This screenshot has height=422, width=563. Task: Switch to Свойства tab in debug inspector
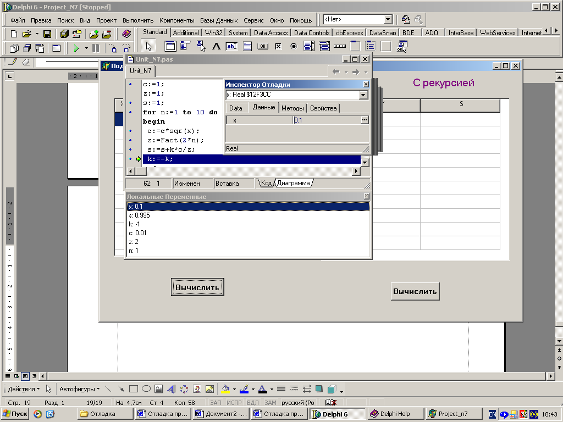click(323, 108)
